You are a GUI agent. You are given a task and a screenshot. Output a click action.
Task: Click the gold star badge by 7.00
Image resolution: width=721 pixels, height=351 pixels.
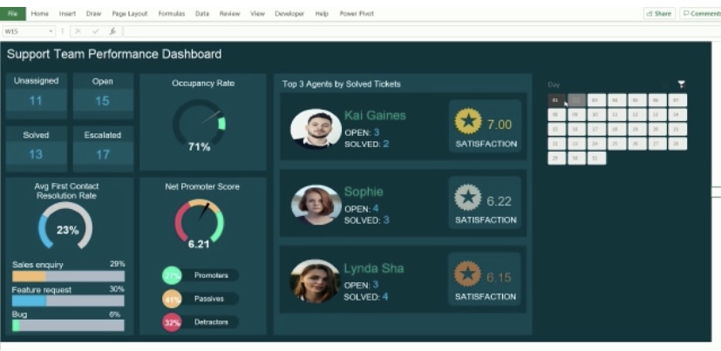[x=468, y=121]
